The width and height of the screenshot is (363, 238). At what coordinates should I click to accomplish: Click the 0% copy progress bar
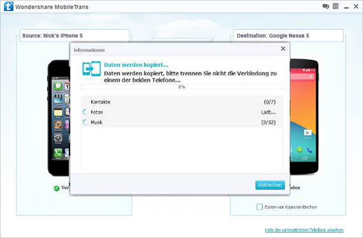(182, 87)
